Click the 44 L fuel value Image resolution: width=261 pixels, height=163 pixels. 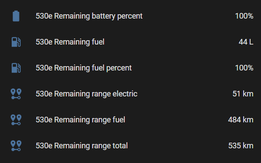(246, 42)
